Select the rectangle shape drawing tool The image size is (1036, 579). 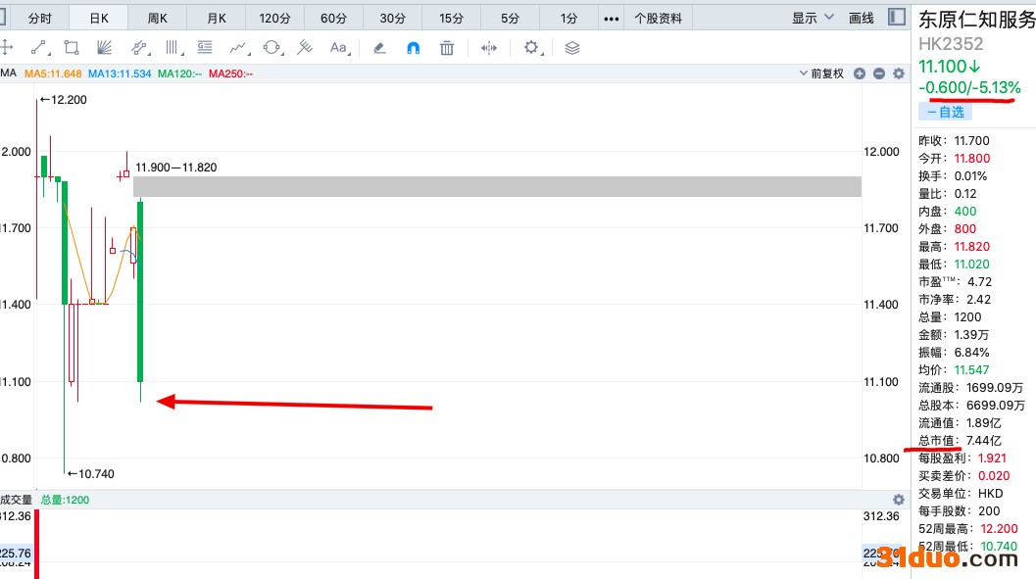tap(72, 47)
